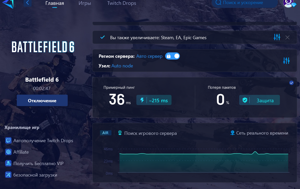The height and width of the screenshot is (189, 300).
Task: Open the Affiliate link
Action: (x=21, y=152)
